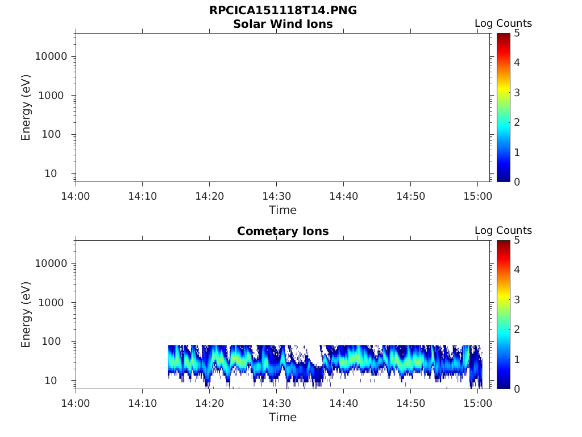Viewport: 582px width, 437px height.
Task: Click the cometary ion spectrogram data band
Action: click(325, 366)
